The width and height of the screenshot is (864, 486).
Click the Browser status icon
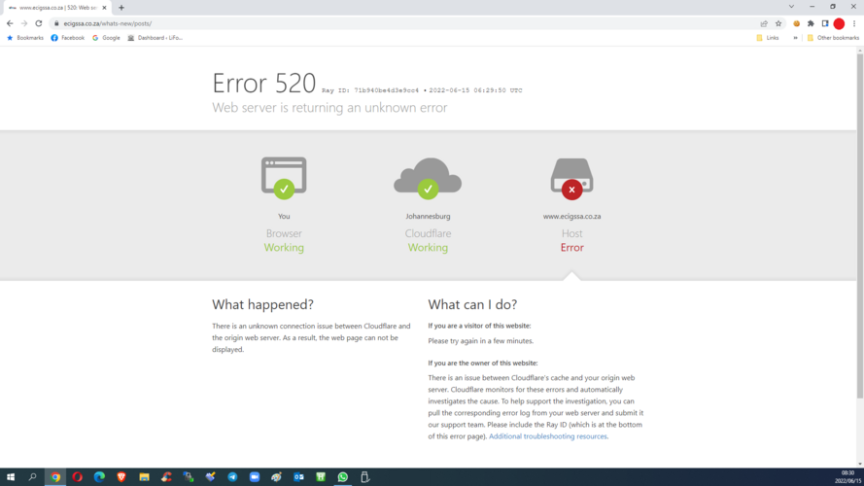pos(284,178)
